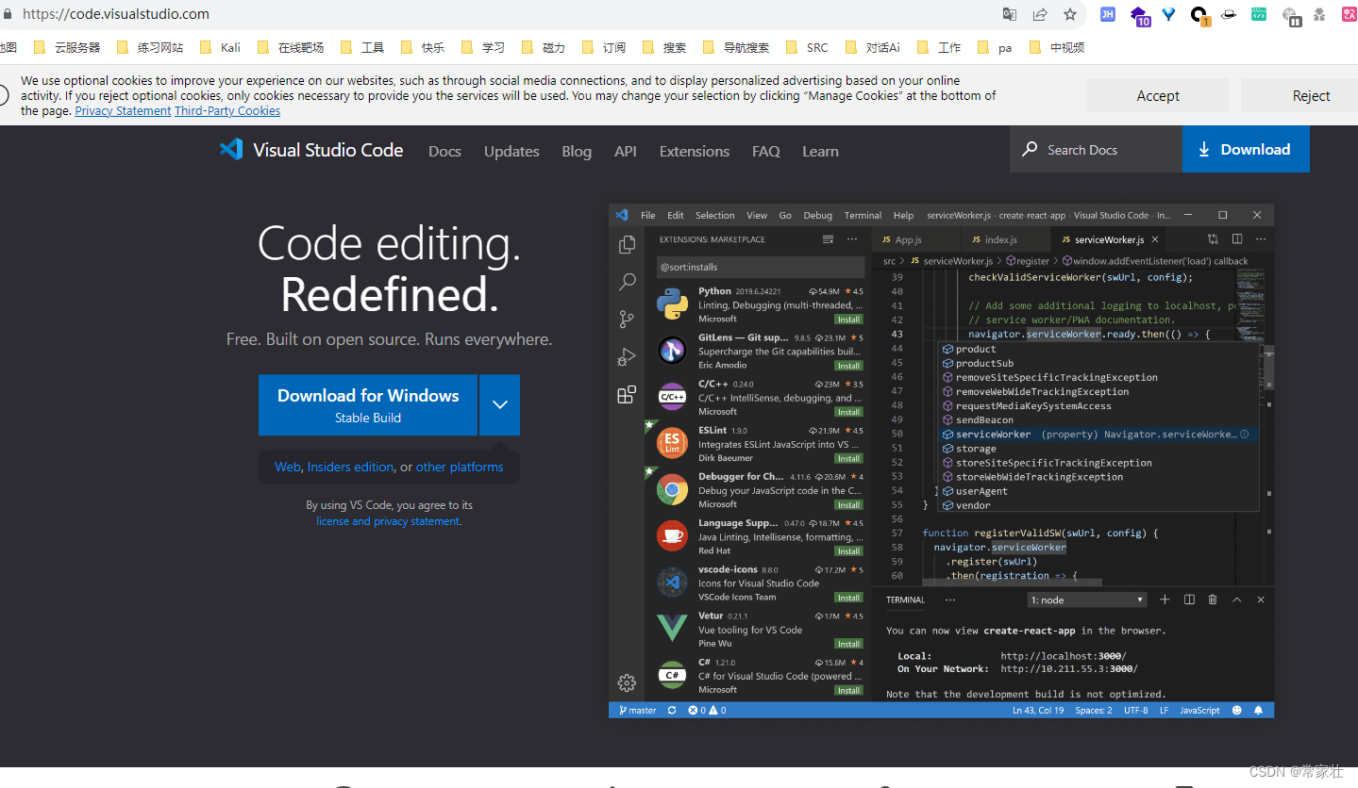The width and height of the screenshot is (1358, 788).
Task: Open the FAQ nav item
Action: coord(766,151)
